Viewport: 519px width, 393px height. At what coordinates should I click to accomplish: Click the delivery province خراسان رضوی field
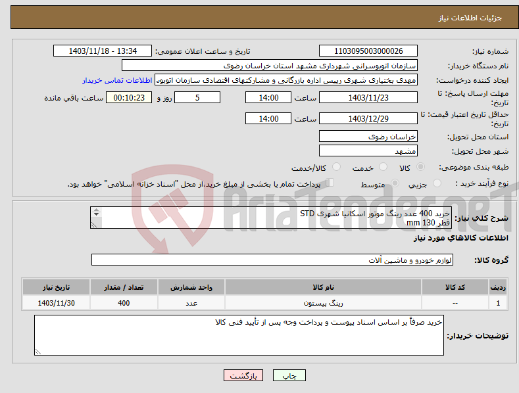tap(368, 136)
